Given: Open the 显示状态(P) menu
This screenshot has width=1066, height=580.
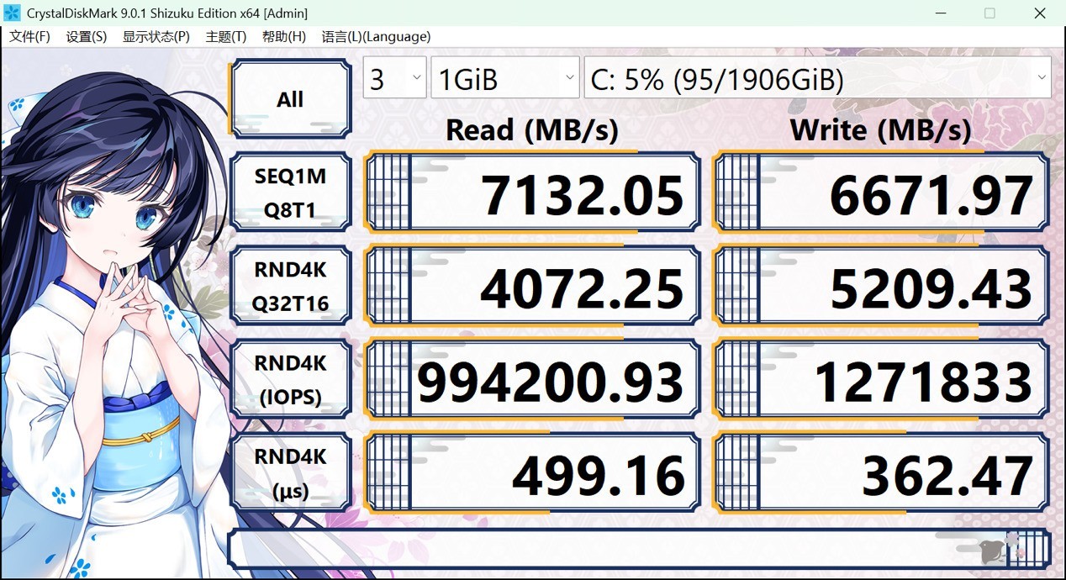Looking at the screenshot, I should (x=156, y=36).
